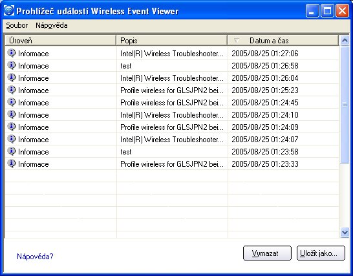Click the wireless app icon in the title bar
Image resolution: width=353 pixels, height=276 pixels.
click(x=9, y=10)
